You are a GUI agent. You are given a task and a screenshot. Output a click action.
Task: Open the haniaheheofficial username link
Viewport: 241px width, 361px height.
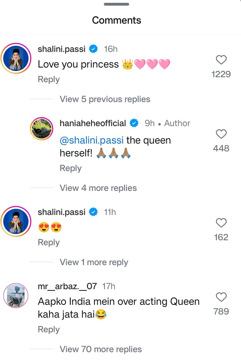pos(93,123)
